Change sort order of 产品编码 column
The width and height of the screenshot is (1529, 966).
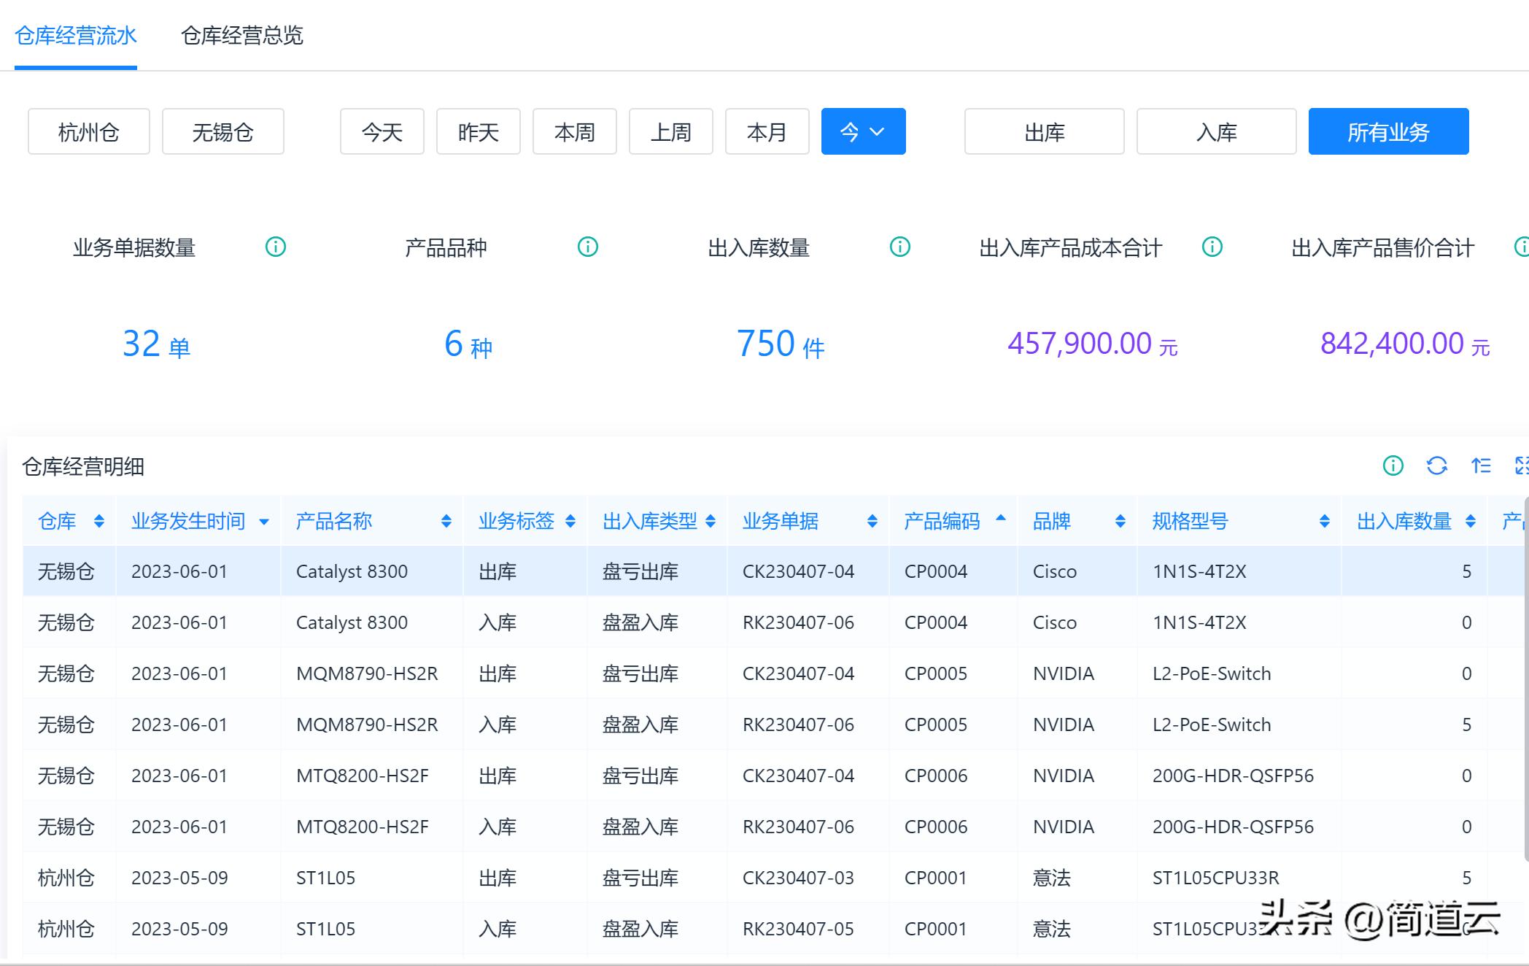point(999,521)
